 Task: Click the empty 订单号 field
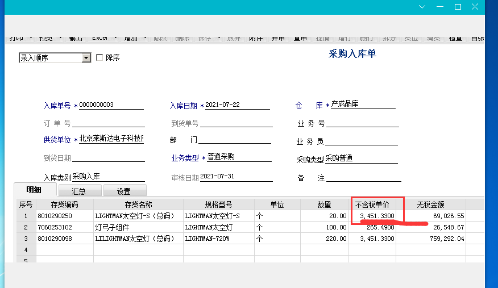click(x=109, y=123)
